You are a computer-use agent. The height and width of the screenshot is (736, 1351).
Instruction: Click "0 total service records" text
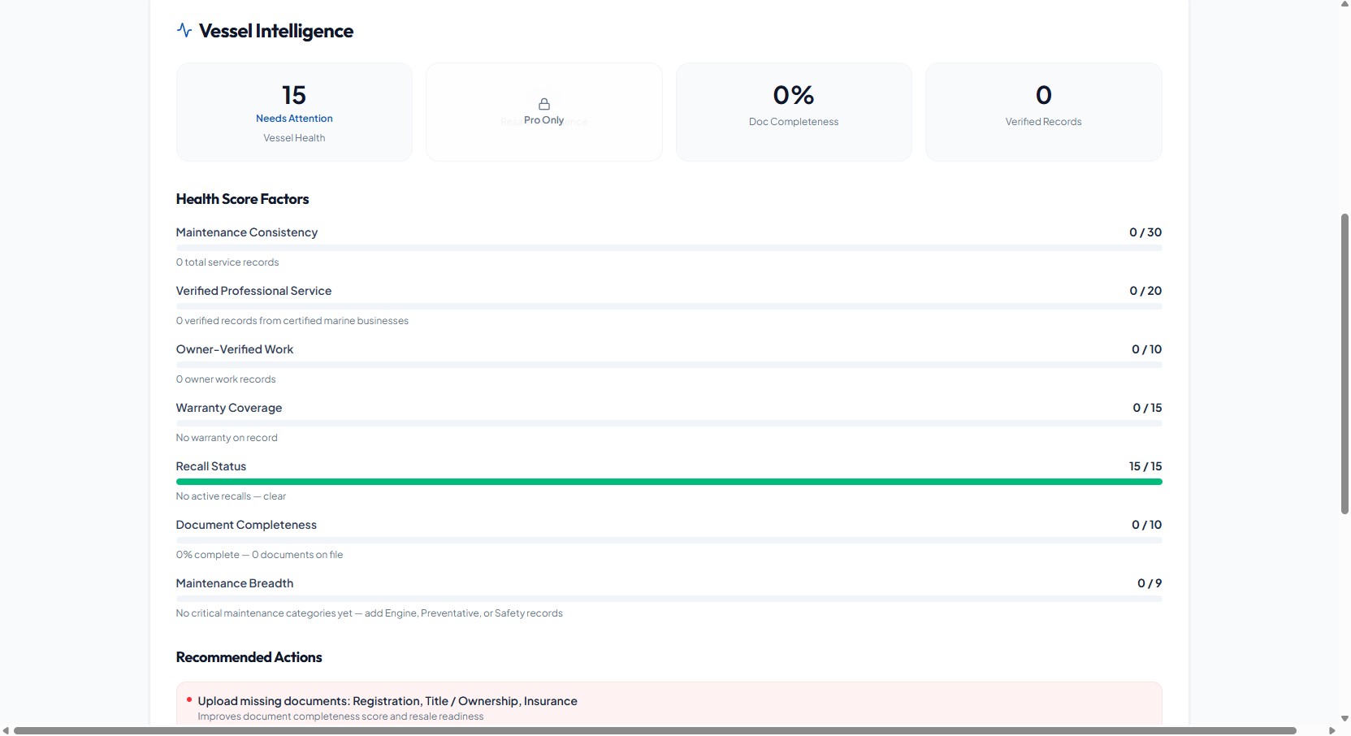pos(227,262)
